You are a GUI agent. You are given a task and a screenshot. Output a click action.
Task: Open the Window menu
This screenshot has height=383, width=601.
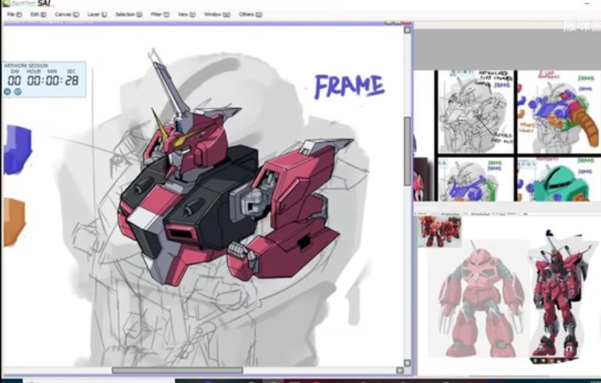coord(217,15)
